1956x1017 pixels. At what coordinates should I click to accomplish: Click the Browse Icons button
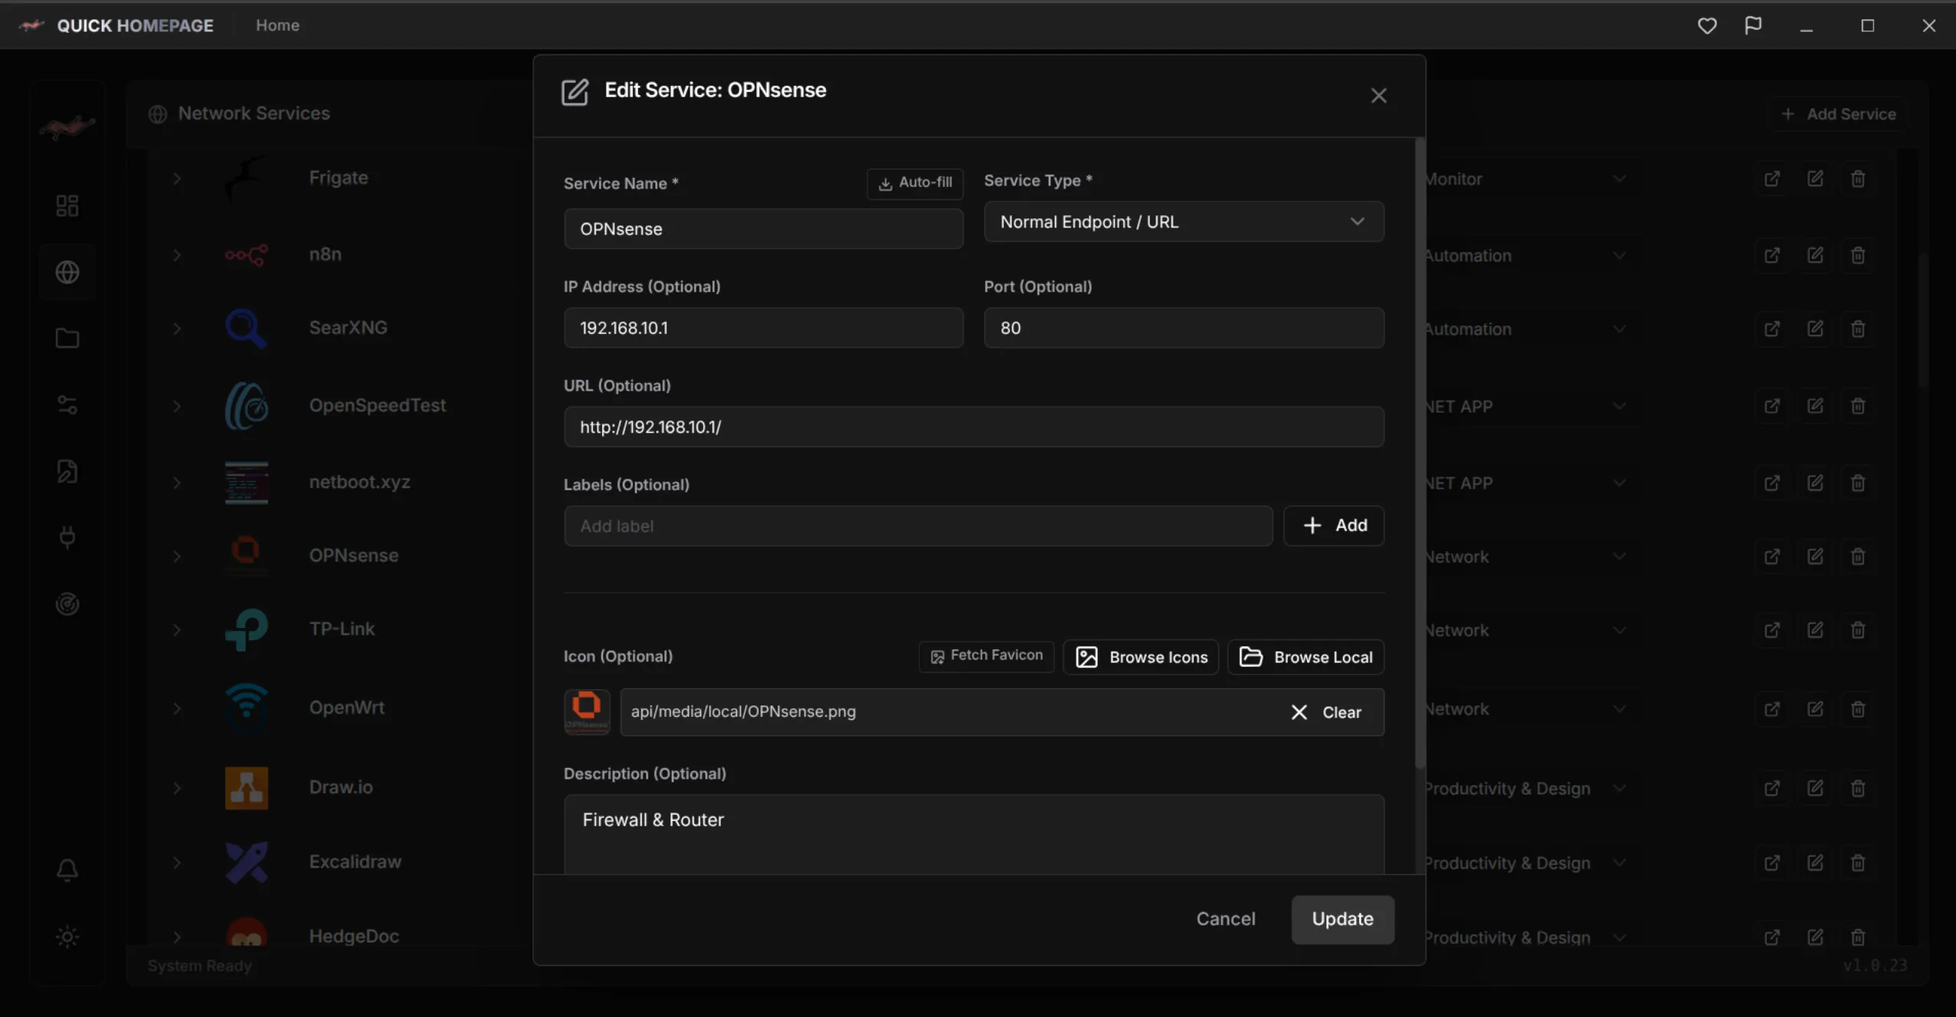click(1141, 657)
